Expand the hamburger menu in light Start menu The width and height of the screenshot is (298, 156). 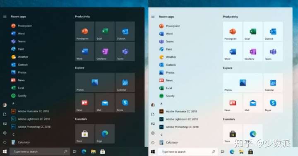[x=153, y=17]
